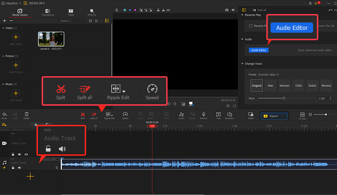Select the video clip thumbnail in Media Library

point(51,40)
